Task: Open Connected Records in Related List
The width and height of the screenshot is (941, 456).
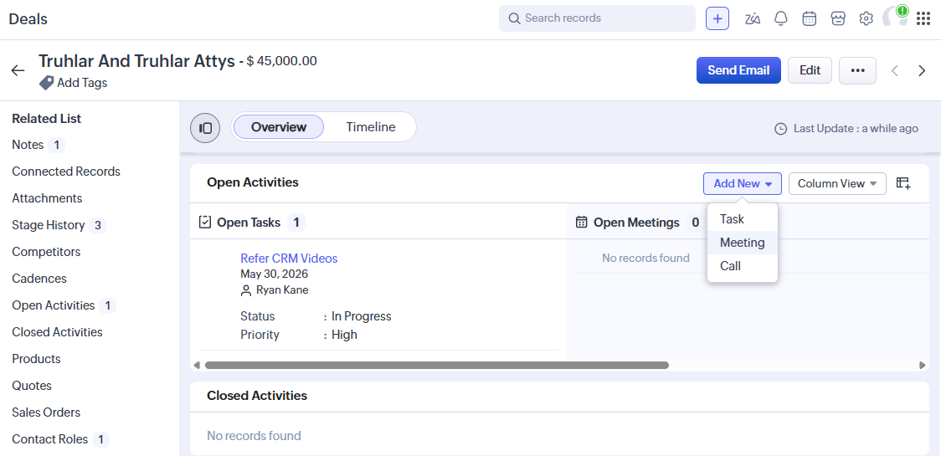Action: [x=66, y=171]
